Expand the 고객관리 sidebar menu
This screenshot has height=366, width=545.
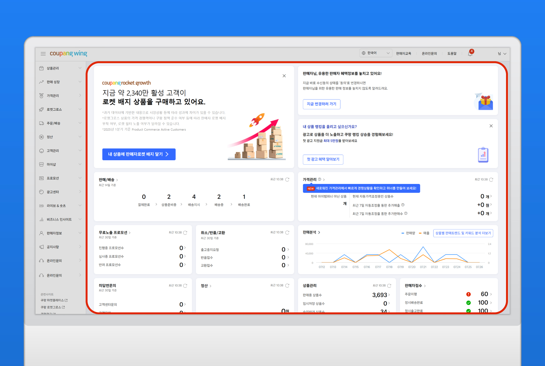click(80, 150)
